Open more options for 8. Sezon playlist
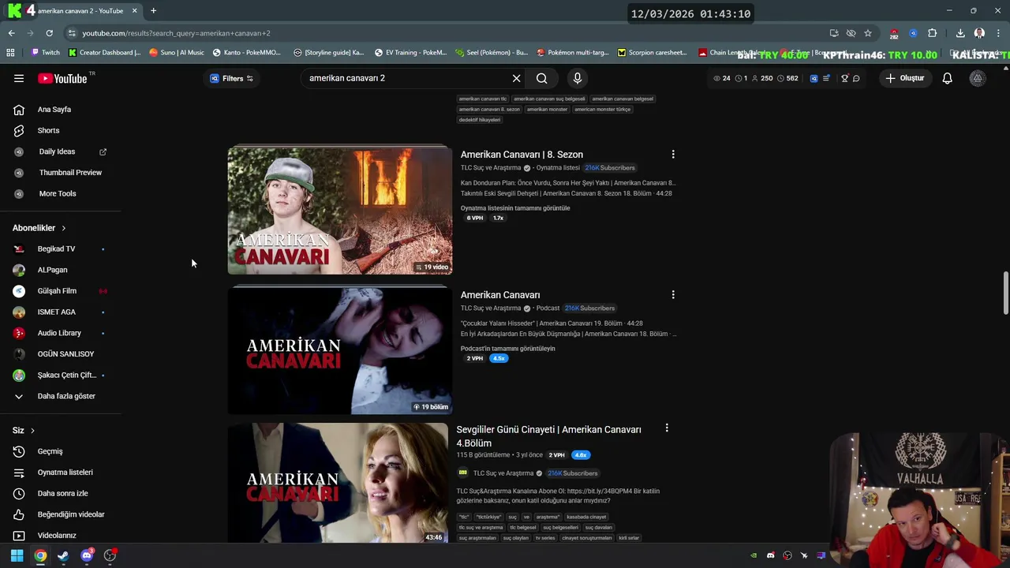This screenshot has width=1010, height=568. pyautogui.click(x=672, y=155)
